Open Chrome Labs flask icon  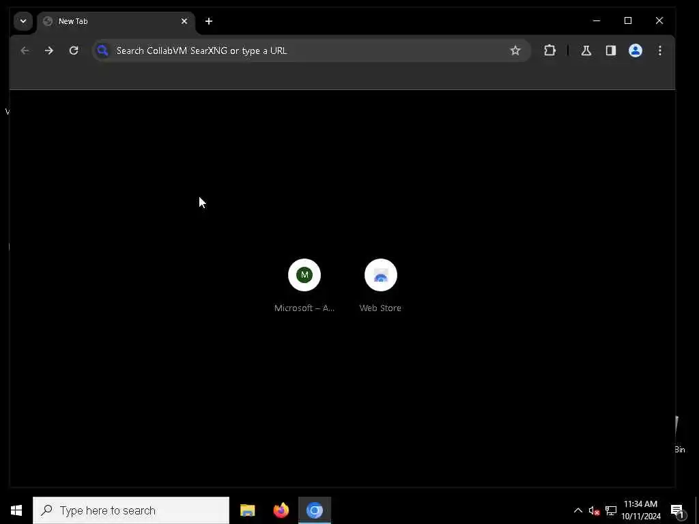pyautogui.click(x=586, y=50)
